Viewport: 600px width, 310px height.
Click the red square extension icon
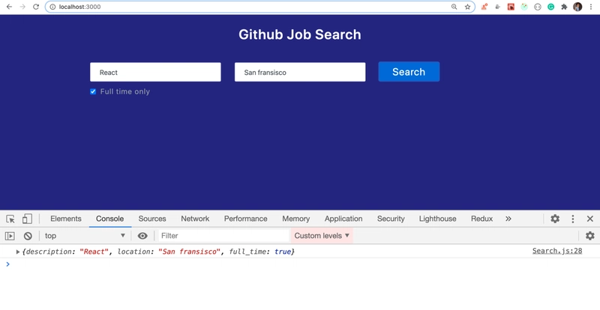coord(511,7)
